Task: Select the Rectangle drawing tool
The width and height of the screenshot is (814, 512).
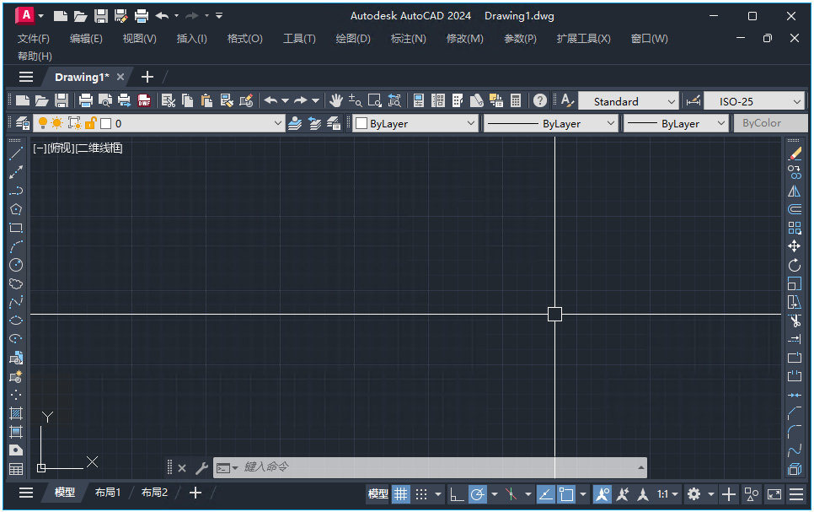Action: pyautogui.click(x=15, y=228)
